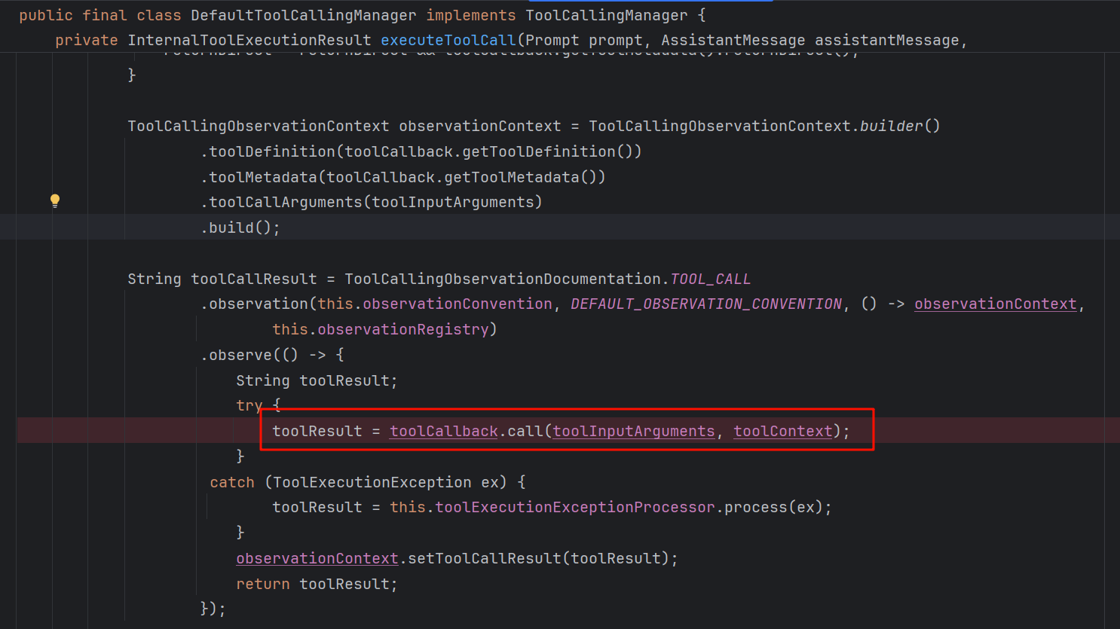The width and height of the screenshot is (1120, 629).
Task: Click the yellow lightbulb quick-fix icon
Action: point(55,200)
